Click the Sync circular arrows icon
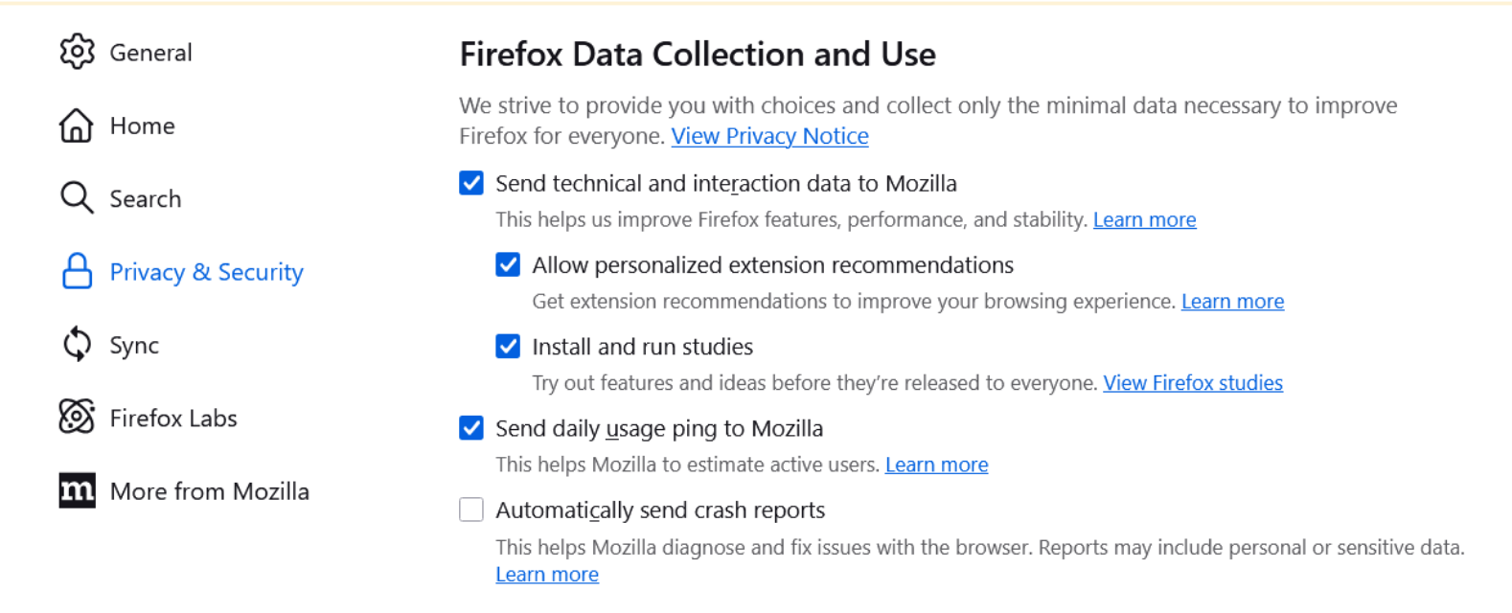 click(77, 345)
